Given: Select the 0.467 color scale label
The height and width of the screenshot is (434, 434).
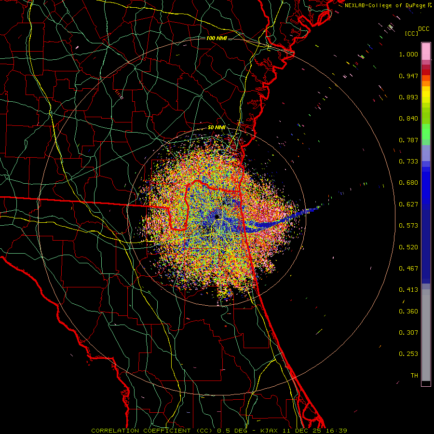Looking at the screenshot, I should click(x=408, y=269).
